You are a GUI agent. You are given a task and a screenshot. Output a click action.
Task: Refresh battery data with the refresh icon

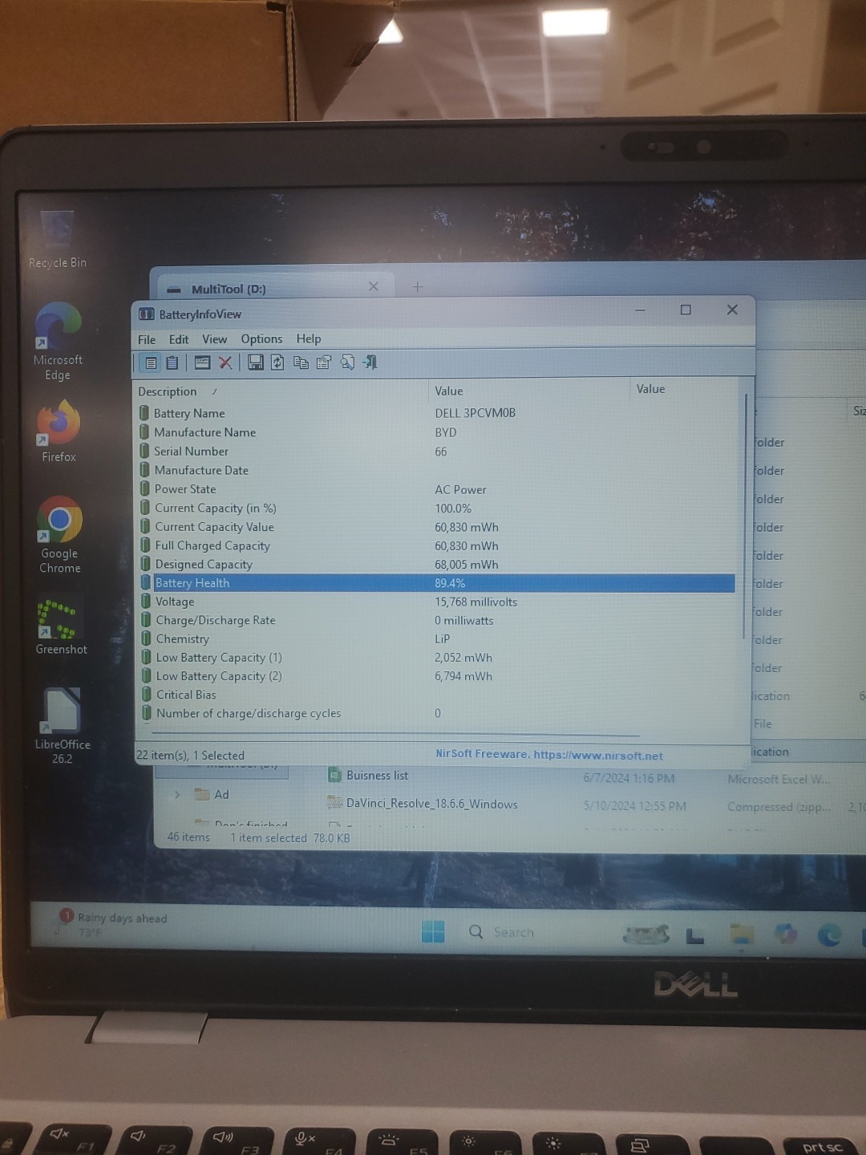tap(277, 363)
